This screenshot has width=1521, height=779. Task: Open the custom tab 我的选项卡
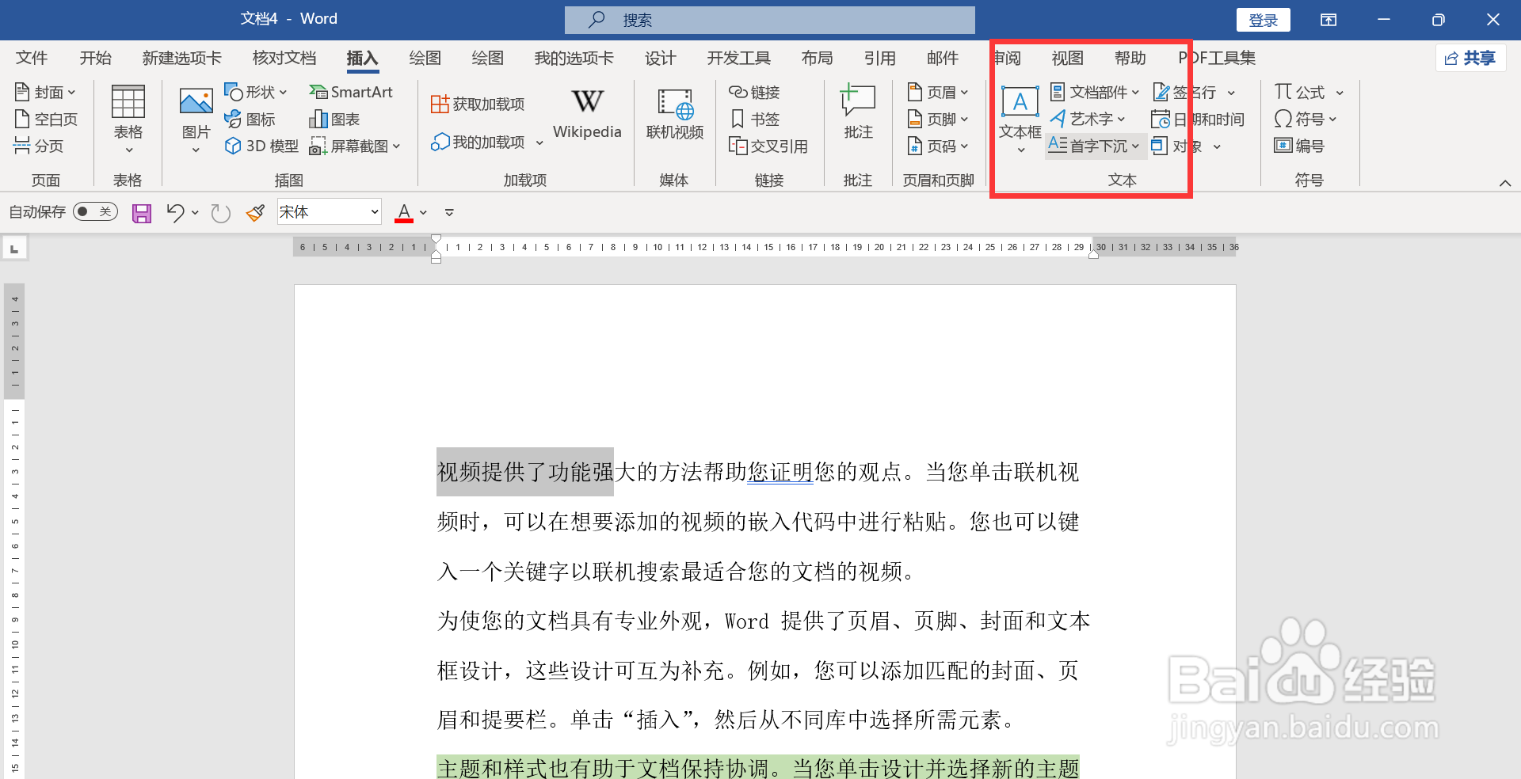pos(574,58)
